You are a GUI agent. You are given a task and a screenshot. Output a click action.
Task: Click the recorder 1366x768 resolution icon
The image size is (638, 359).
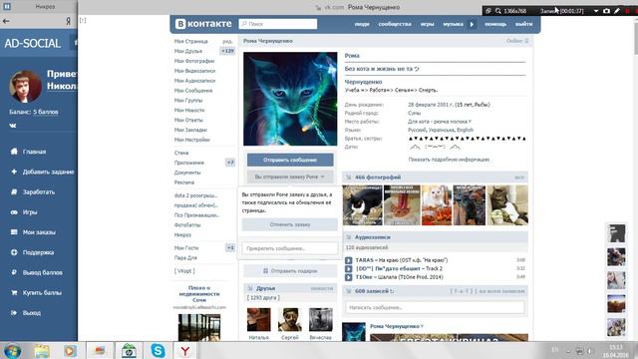498,11
